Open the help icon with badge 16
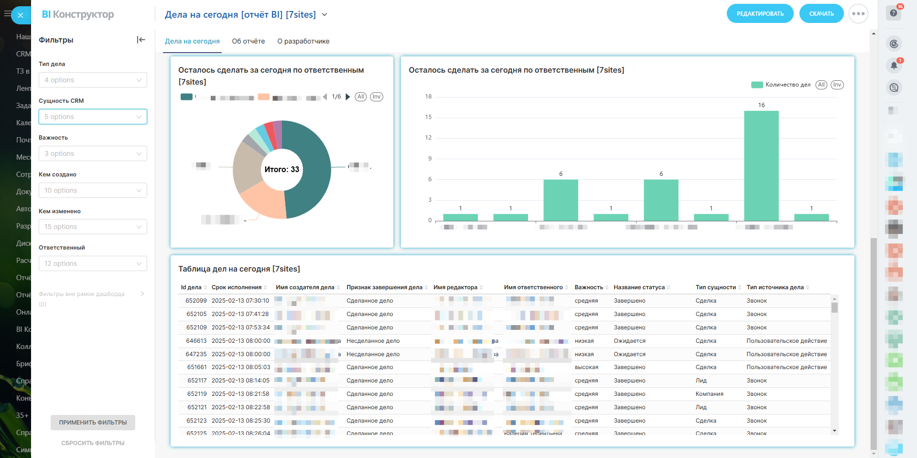The height and width of the screenshot is (458, 917). [x=894, y=13]
